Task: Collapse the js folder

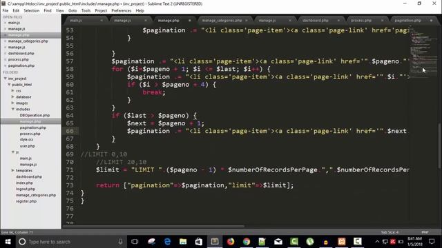Action: [x=13, y=152]
